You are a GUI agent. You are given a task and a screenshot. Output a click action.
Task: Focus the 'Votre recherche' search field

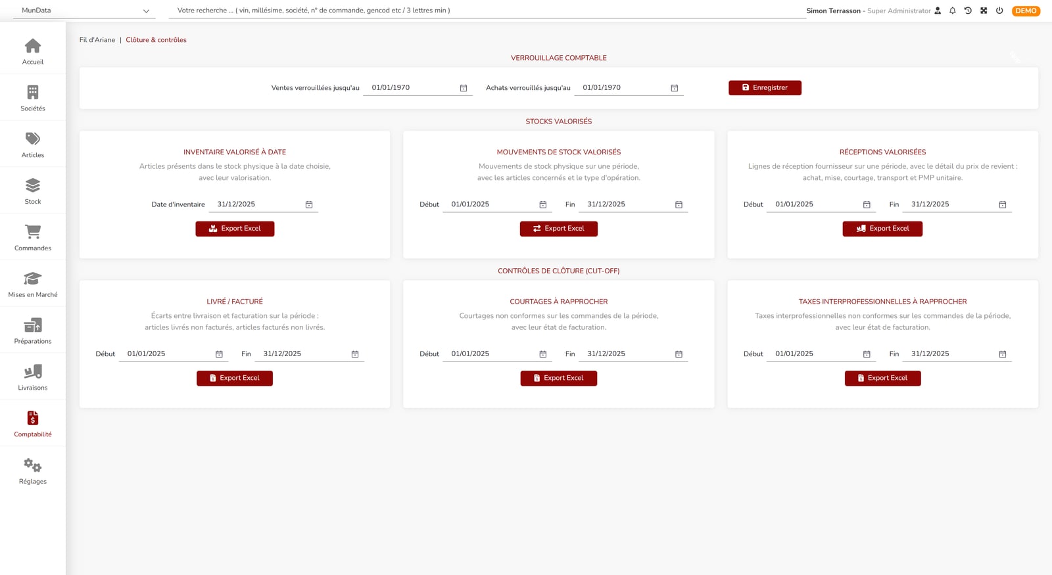click(487, 11)
